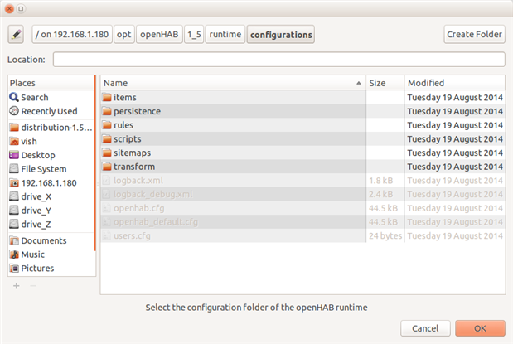513x344 pixels.
Task: Click the Recently Used clock icon
Action: tap(14, 111)
